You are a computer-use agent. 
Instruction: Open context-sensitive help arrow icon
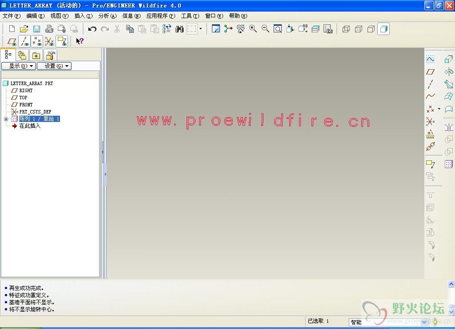[80, 41]
